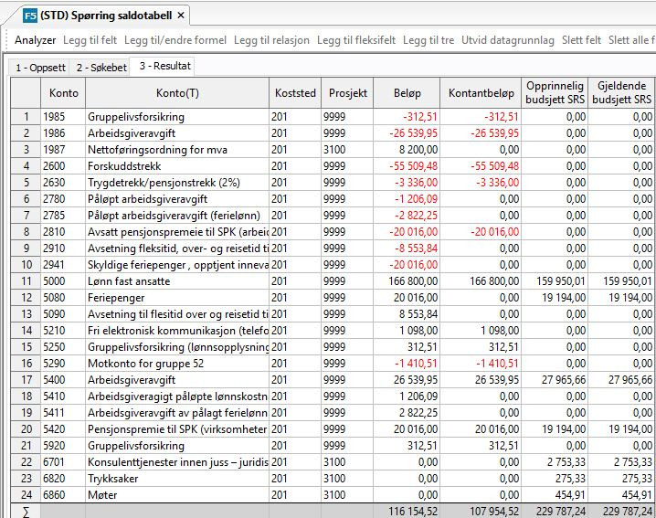Click Legg til felt in toolbar
The image size is (656, 518).
pos(90,40)
